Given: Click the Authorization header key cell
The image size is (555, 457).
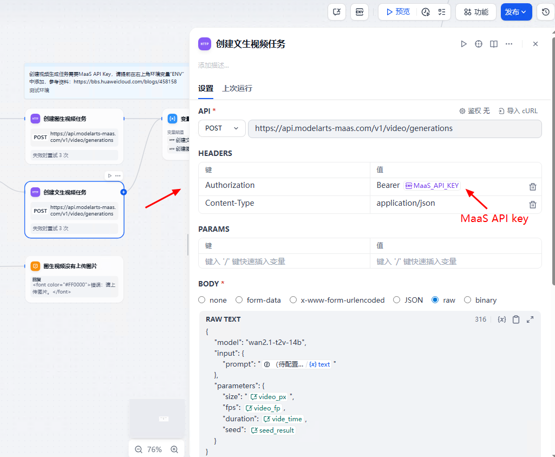Looking at the screenshot, I should [284, 186].
